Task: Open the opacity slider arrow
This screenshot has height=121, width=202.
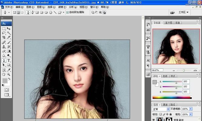Action: [191, 109]
